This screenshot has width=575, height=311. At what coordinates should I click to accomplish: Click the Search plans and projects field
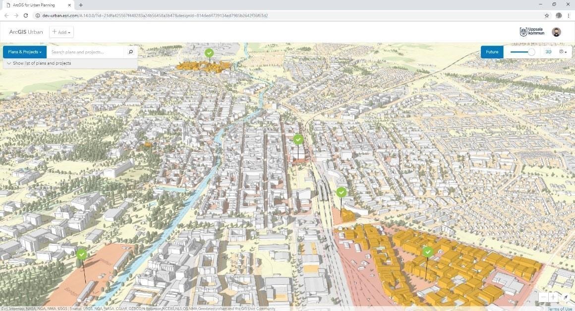pos(85,52)
